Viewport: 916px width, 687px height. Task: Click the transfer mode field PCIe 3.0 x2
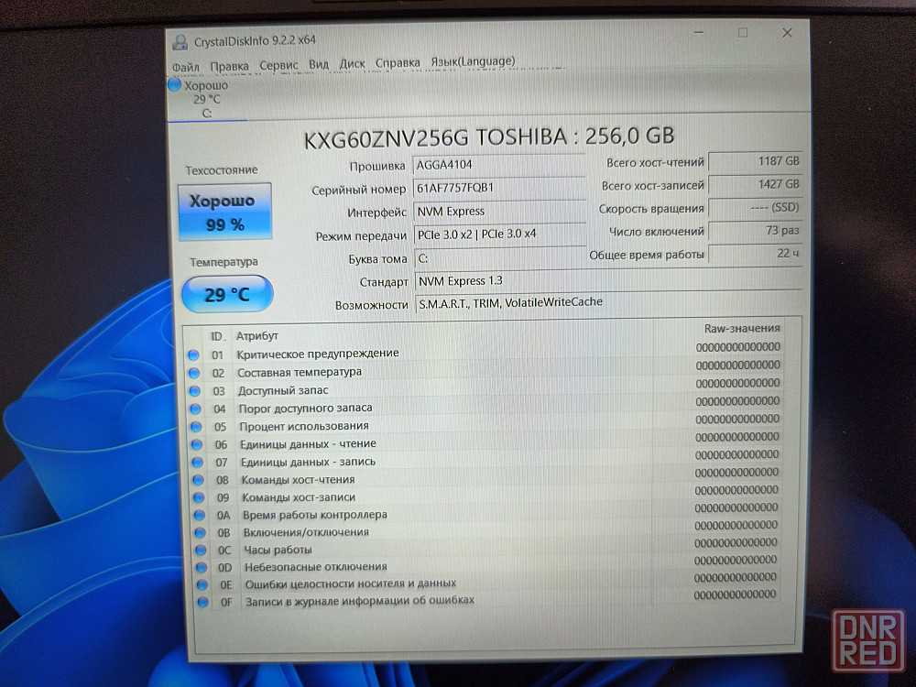click(x=500, y=234)
